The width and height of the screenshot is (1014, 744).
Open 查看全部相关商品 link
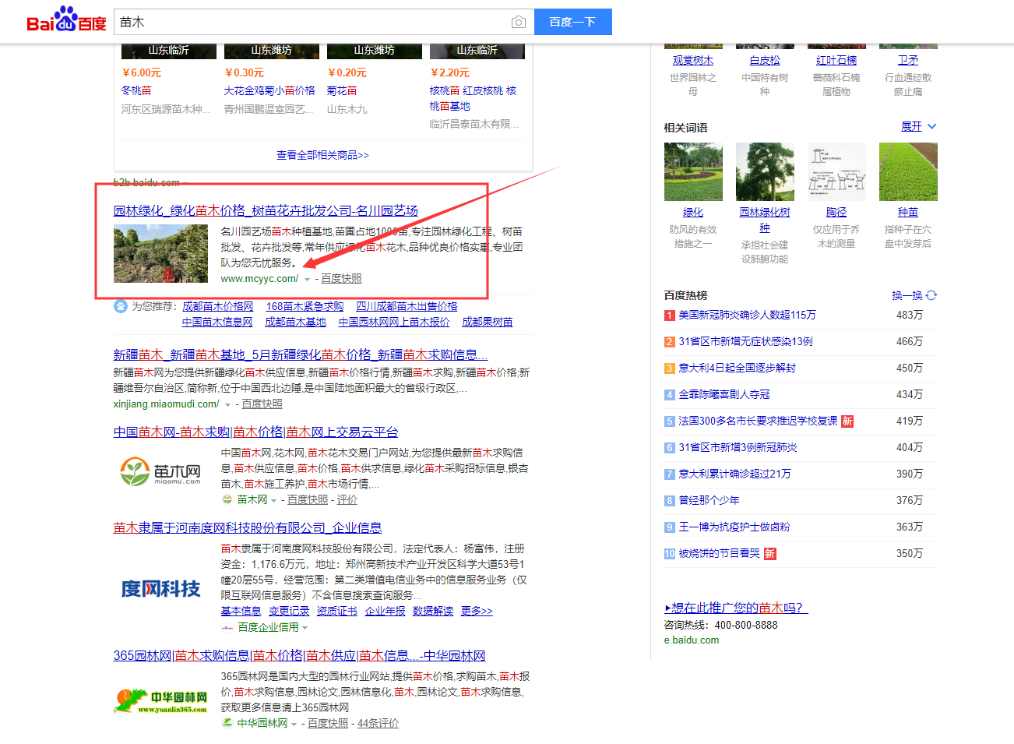(322, 155)
